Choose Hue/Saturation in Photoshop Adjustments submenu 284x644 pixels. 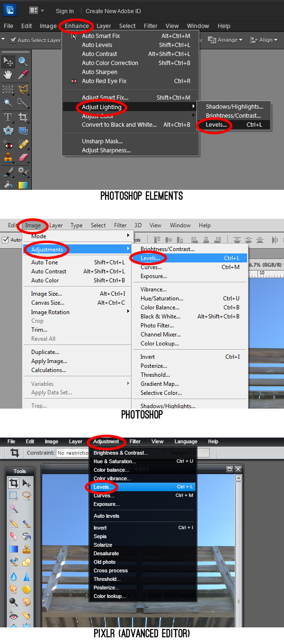190,299
